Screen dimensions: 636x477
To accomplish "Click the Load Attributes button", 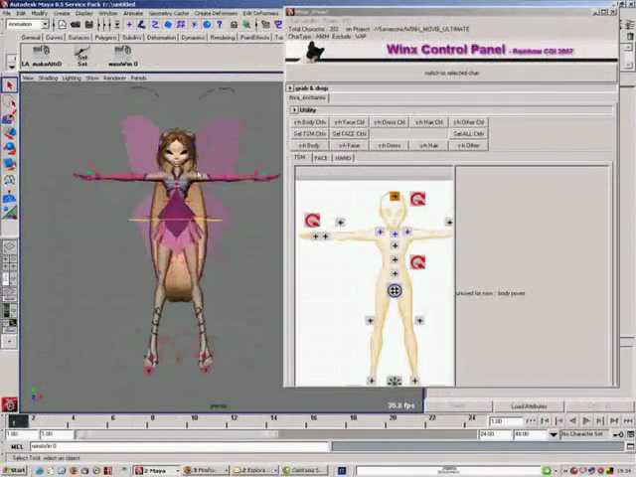I will (529, 406).
